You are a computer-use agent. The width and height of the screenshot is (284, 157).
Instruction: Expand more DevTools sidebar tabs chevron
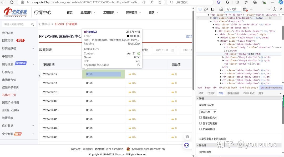click(280, 93)
